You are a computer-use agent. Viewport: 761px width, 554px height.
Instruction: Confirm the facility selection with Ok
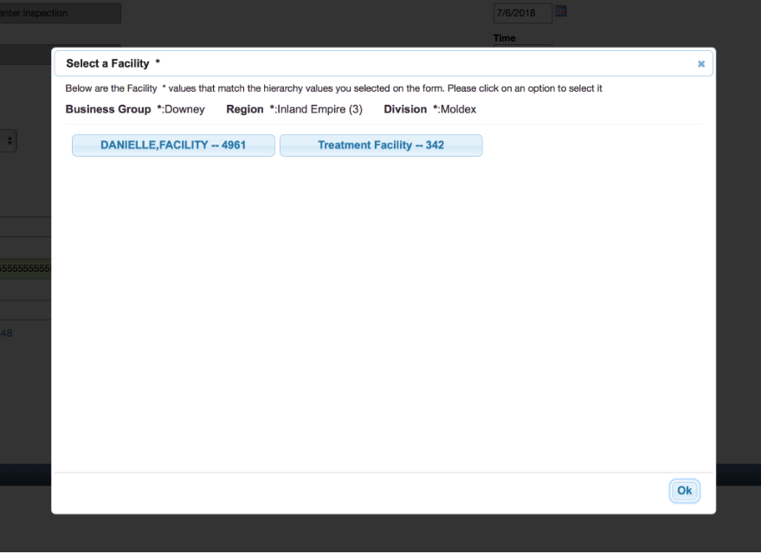click(684, 491)
